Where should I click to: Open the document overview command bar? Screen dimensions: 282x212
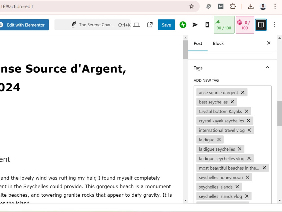tap(92, 25)
